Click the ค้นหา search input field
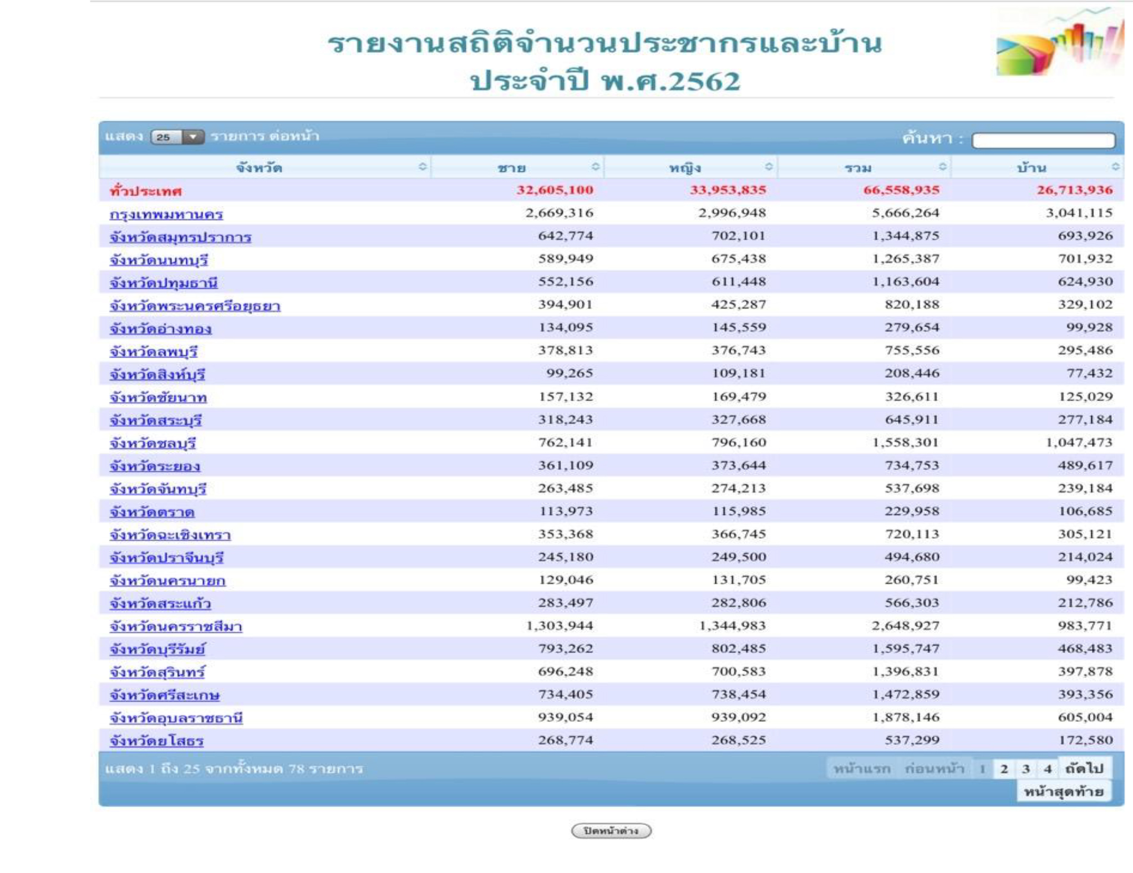Screen dimensions: 1133x873 coord(1043,140)
